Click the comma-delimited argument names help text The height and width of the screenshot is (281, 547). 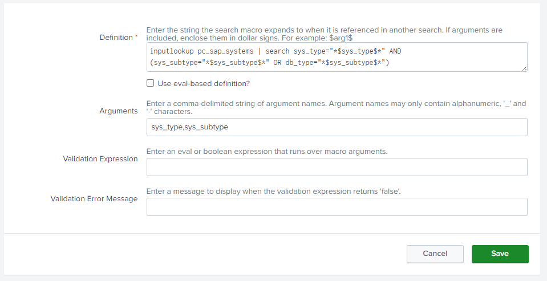tap(337, 108)
